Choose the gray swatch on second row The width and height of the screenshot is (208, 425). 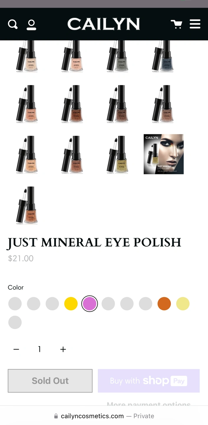pos(15,322)
